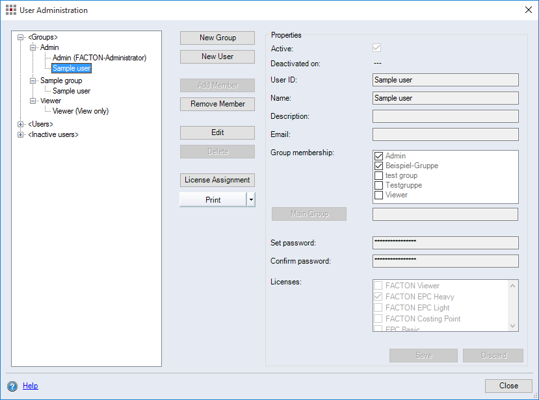Uncheck the Beispiel-Gruppe membership checkbox
Viewport: 539px width, 400px height.
pyautogui.click(x=378, y=166)
